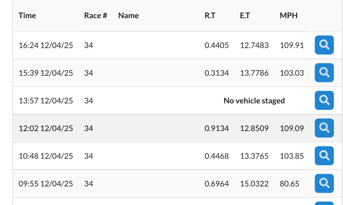Click the R.T column header

(210, 15)
